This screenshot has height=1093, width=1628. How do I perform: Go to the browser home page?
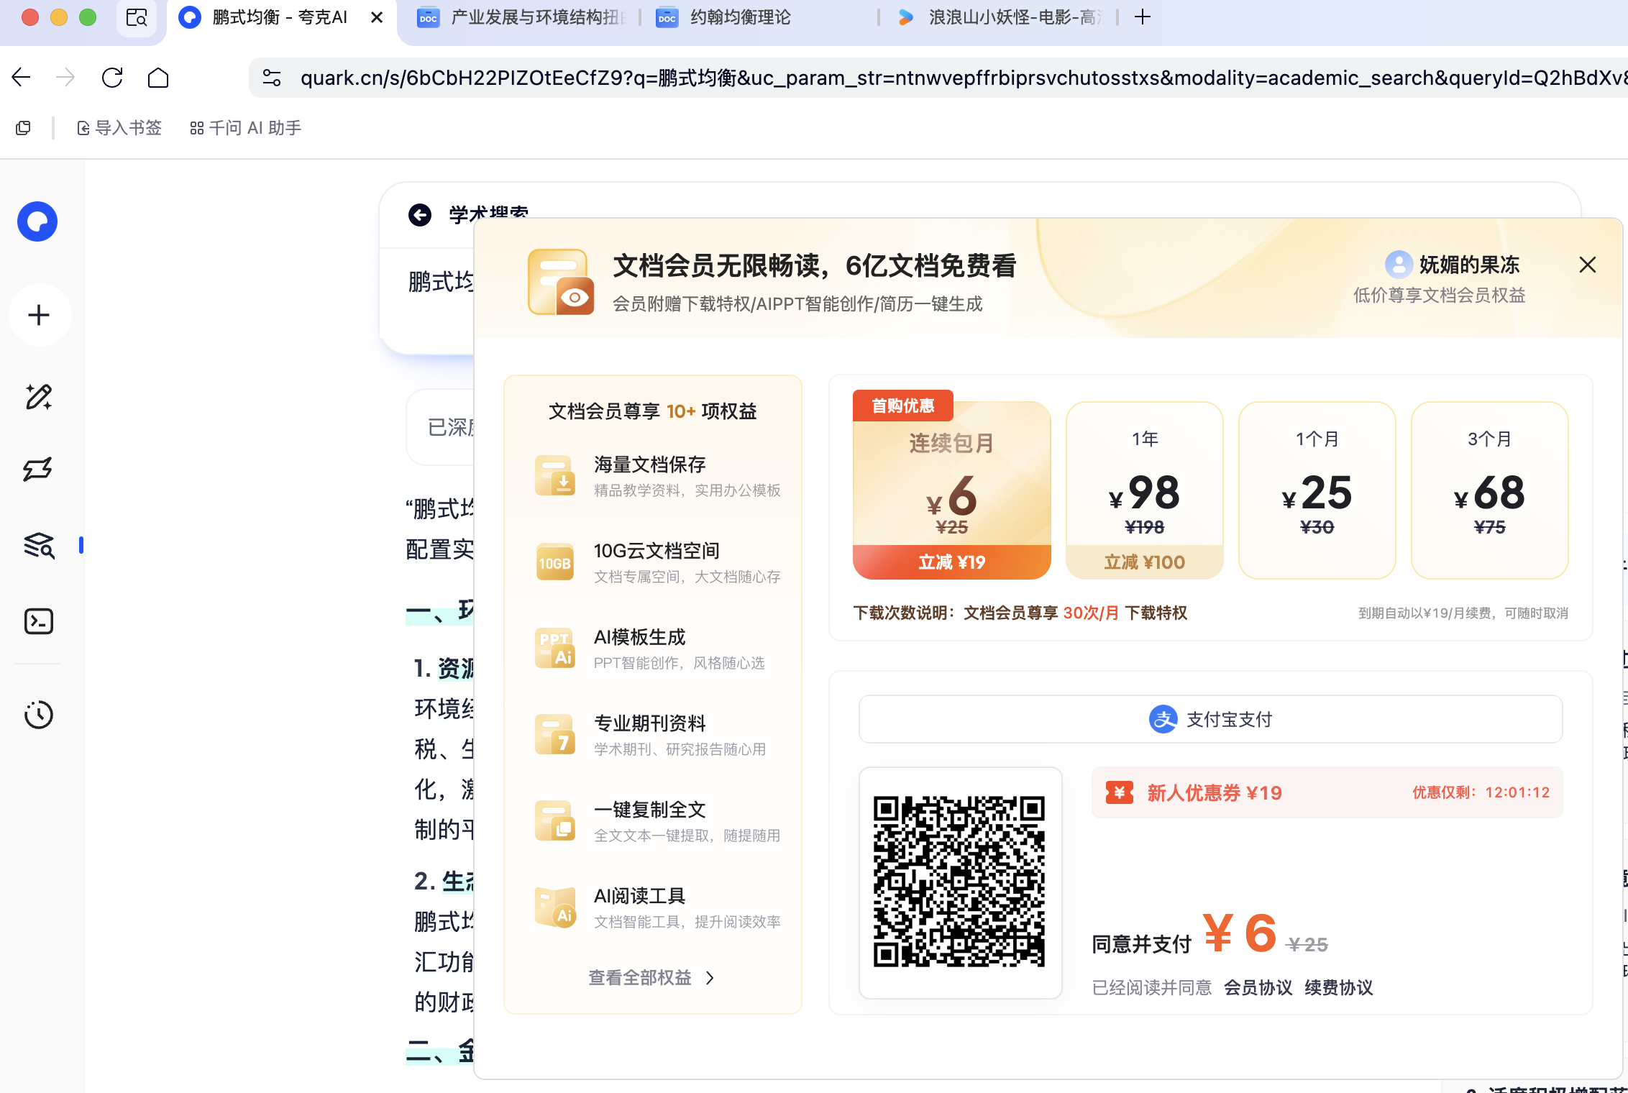coord(158,78)
